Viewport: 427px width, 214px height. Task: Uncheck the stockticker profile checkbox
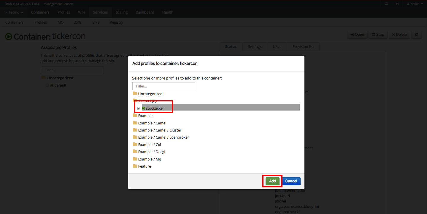tap(139, 108)
